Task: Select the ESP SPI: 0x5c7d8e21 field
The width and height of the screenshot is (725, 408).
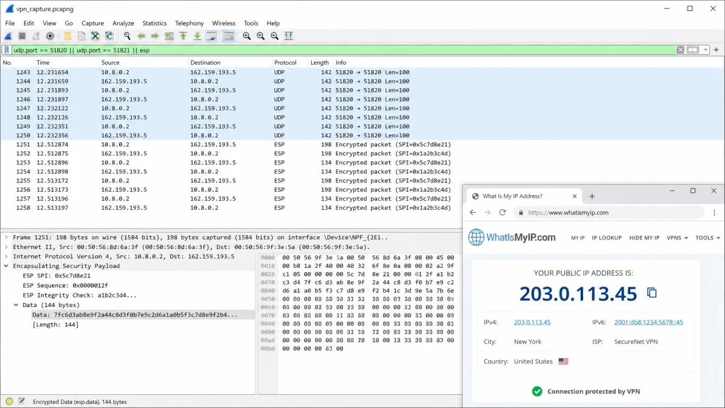Action: pyautogui.click(x=57, y=276)
